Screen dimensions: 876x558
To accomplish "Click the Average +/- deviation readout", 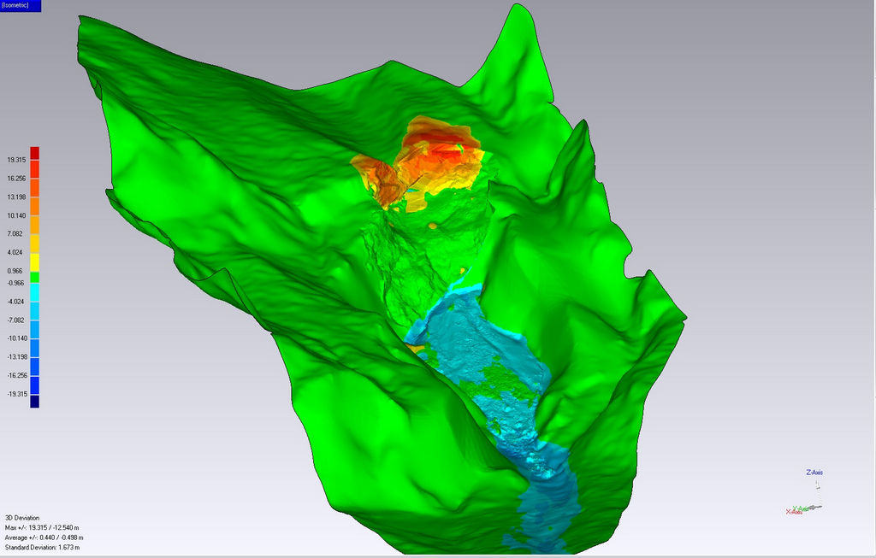I will pyautogui.click(x=43, y=537).
